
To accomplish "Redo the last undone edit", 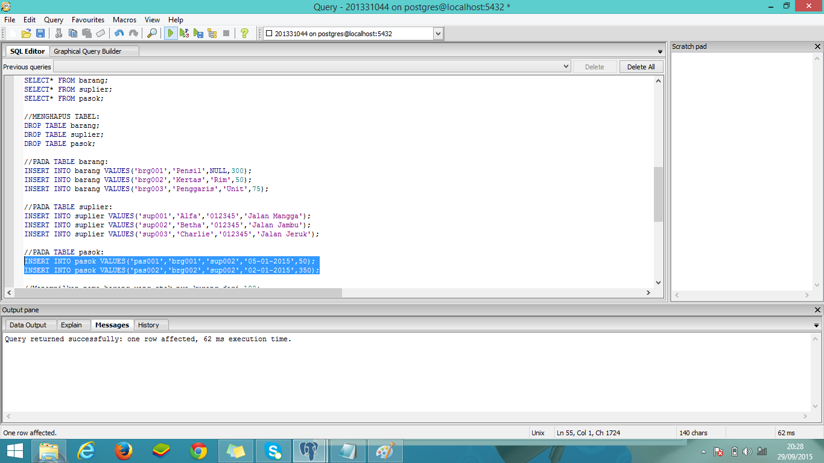I will [x=133, y=33].
